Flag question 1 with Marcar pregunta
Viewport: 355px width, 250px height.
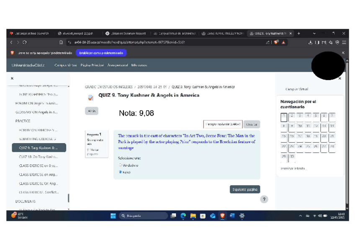point(92,152)
